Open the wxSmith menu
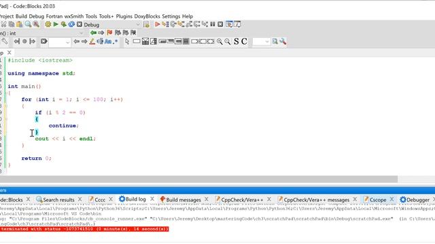Screen dimensions: 435x244 point(74,16)
